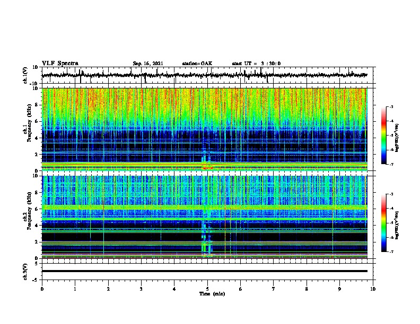Click time axis tick label "2"
Image resolution: width=420 pixels, height=324 pixels.
pyautogui.click(x=108, y=289)
